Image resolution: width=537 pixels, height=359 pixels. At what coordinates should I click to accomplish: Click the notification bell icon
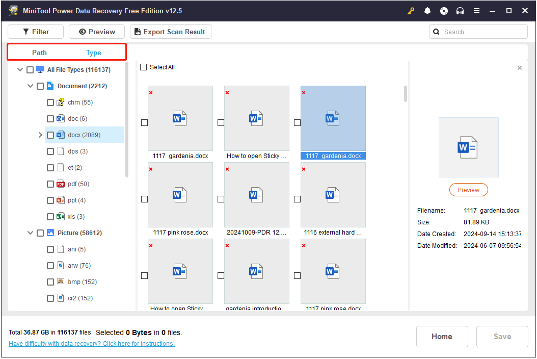click(427, 11)
